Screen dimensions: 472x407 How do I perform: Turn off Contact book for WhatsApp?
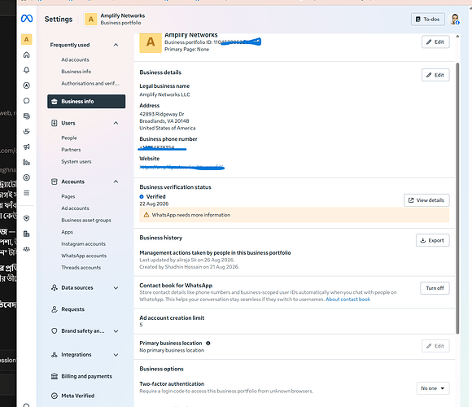pyautogui.click(x=435, y=288)
